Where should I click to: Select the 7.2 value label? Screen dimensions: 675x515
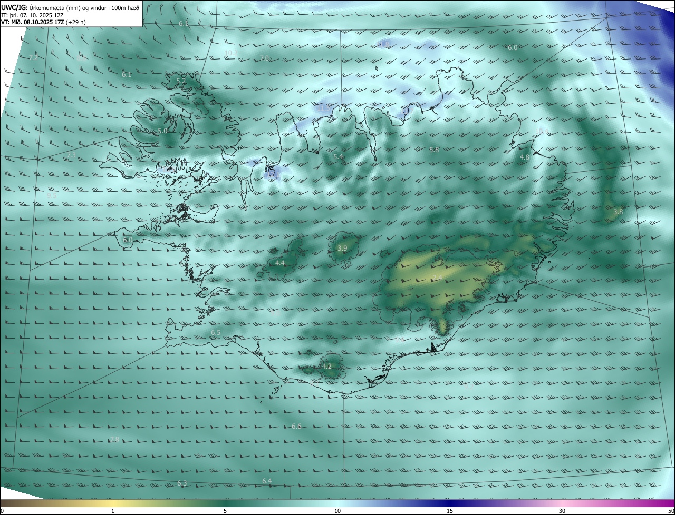tap(33, 57)
